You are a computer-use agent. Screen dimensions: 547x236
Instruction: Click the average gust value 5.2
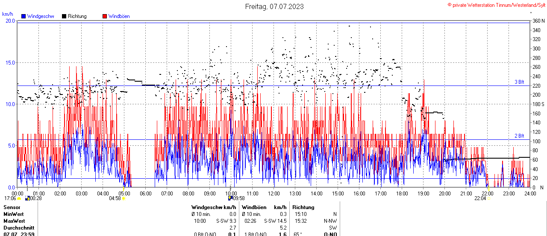[283, 228]
